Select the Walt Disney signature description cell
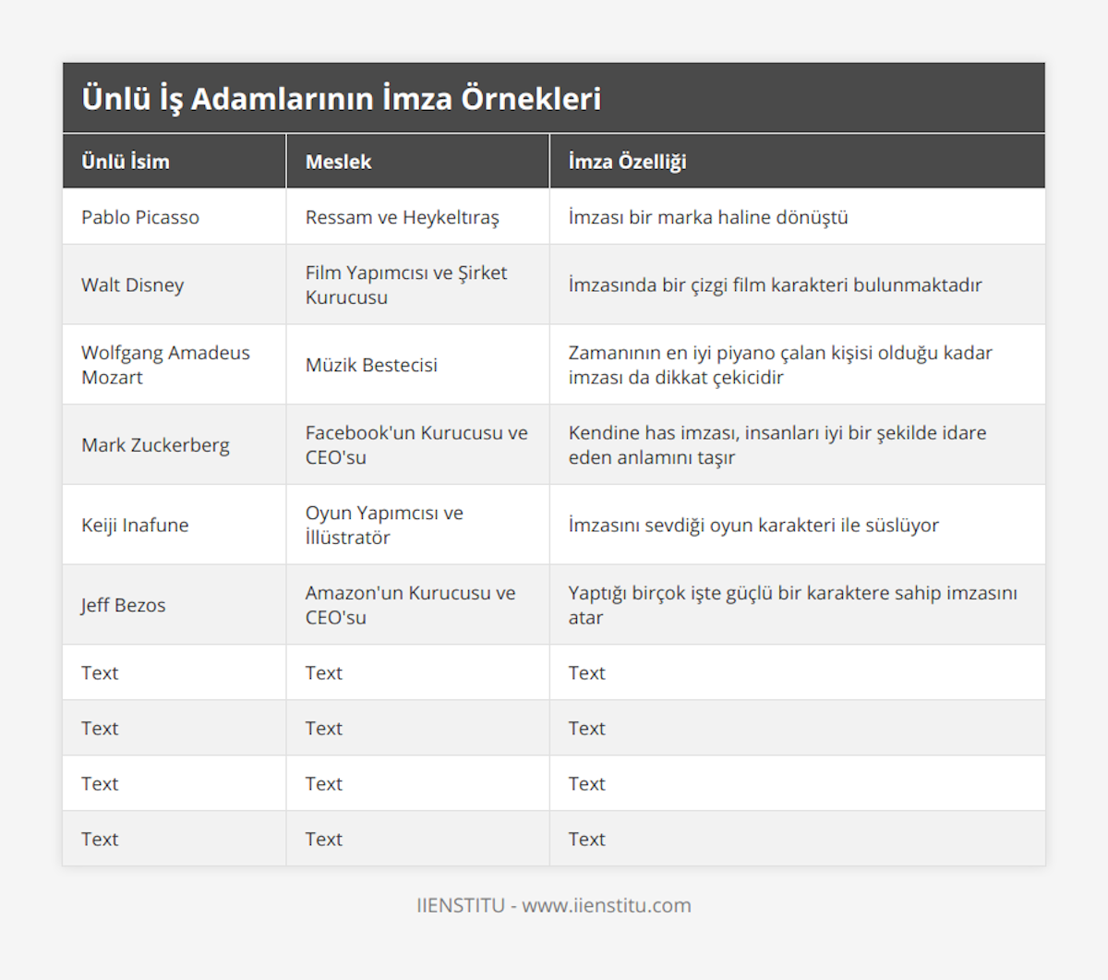This screenshot has width=1108, height=980. 775,284
